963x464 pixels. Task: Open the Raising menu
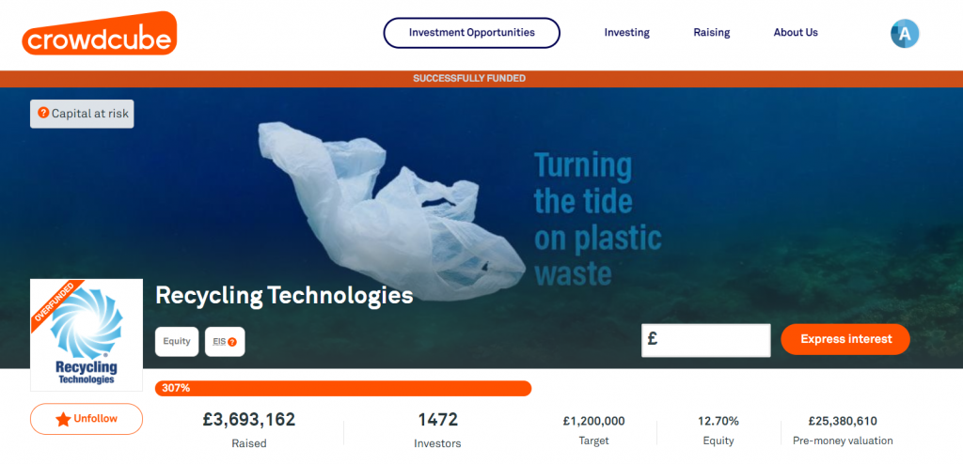tap(712, 33)
